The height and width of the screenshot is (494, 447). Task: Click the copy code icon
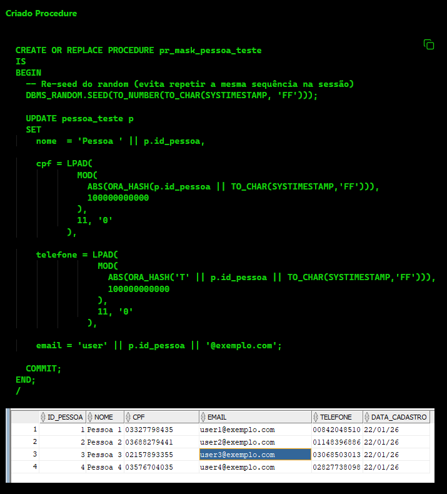[x=429, y=44]
